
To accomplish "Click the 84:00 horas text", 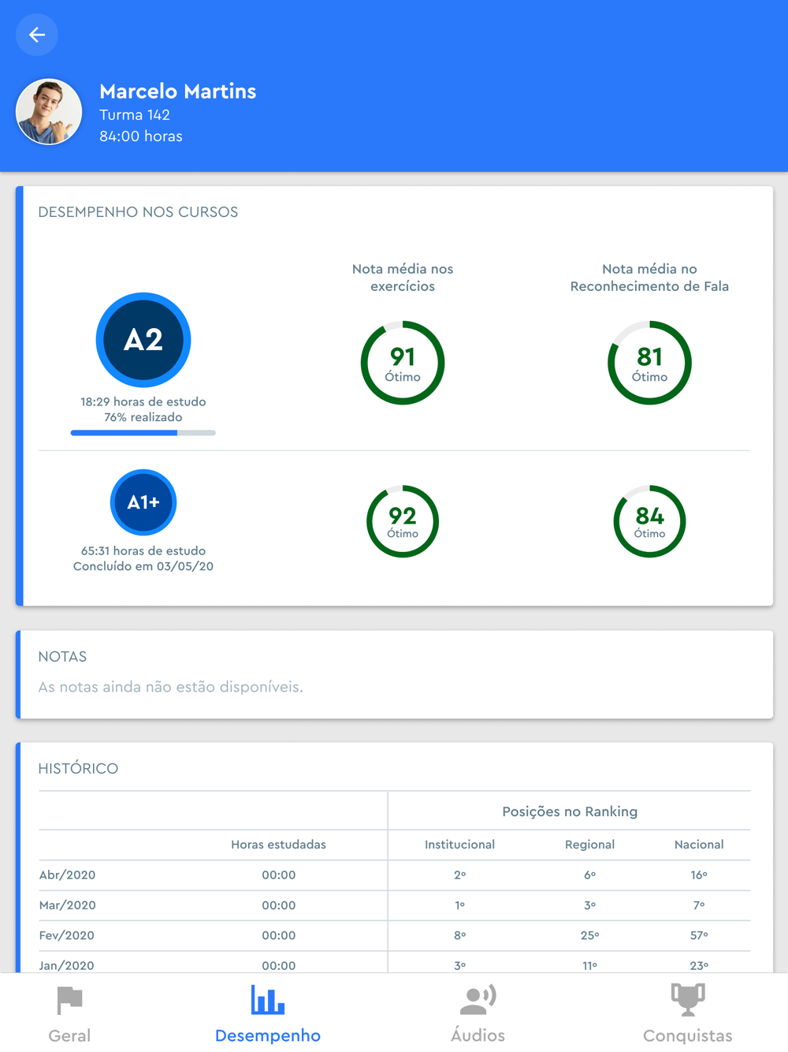I will click(x=141, y=136).
